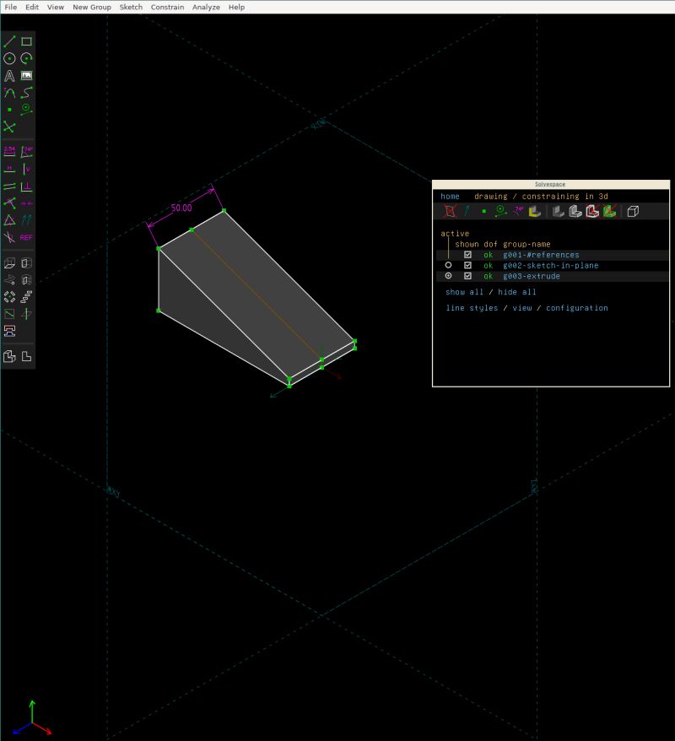675x741 pixels.
Task: Toggle shaded solid model display
Action: point(559,211)
